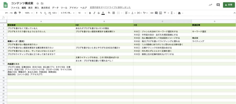Click the merge cells icon
236x104 pixels.
tap(118, 13)
